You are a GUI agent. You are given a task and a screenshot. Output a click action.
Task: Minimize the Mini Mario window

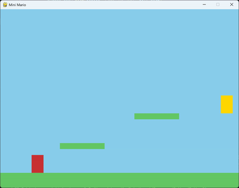point(204,5)
